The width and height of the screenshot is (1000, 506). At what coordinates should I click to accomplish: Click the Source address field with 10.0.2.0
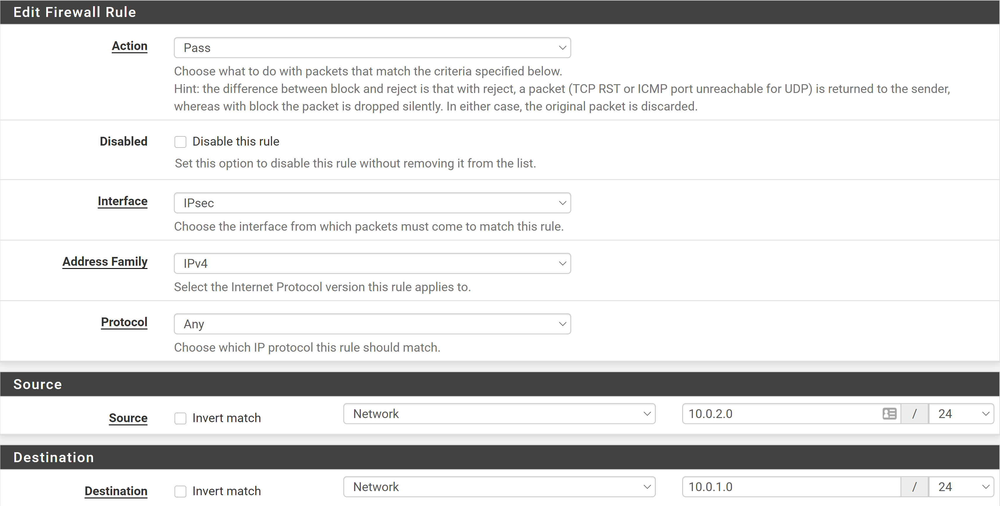click(780, 414)
